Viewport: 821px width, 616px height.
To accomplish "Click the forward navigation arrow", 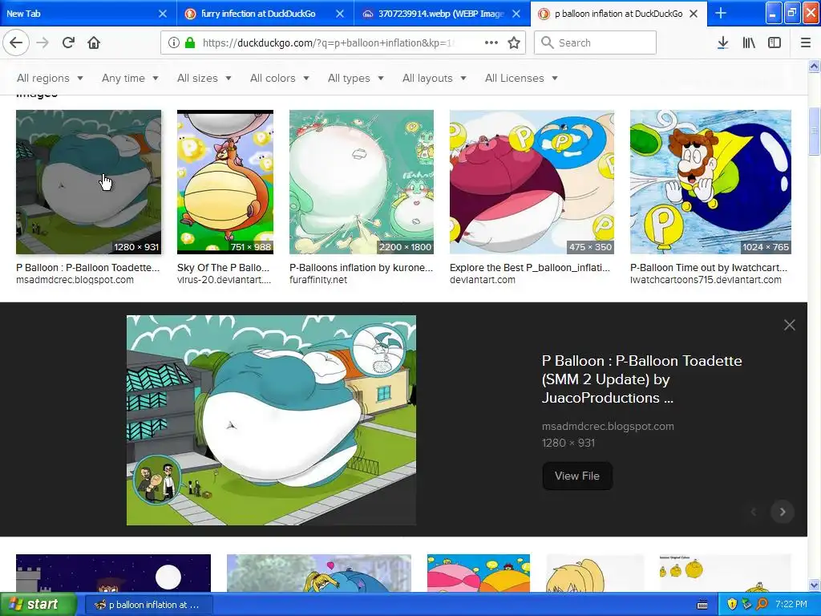I will (42, 43).
